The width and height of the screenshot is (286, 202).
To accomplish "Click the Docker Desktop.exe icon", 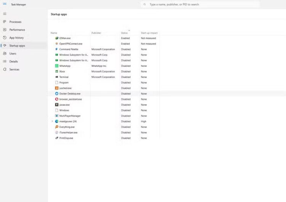I will click(56, 93).
